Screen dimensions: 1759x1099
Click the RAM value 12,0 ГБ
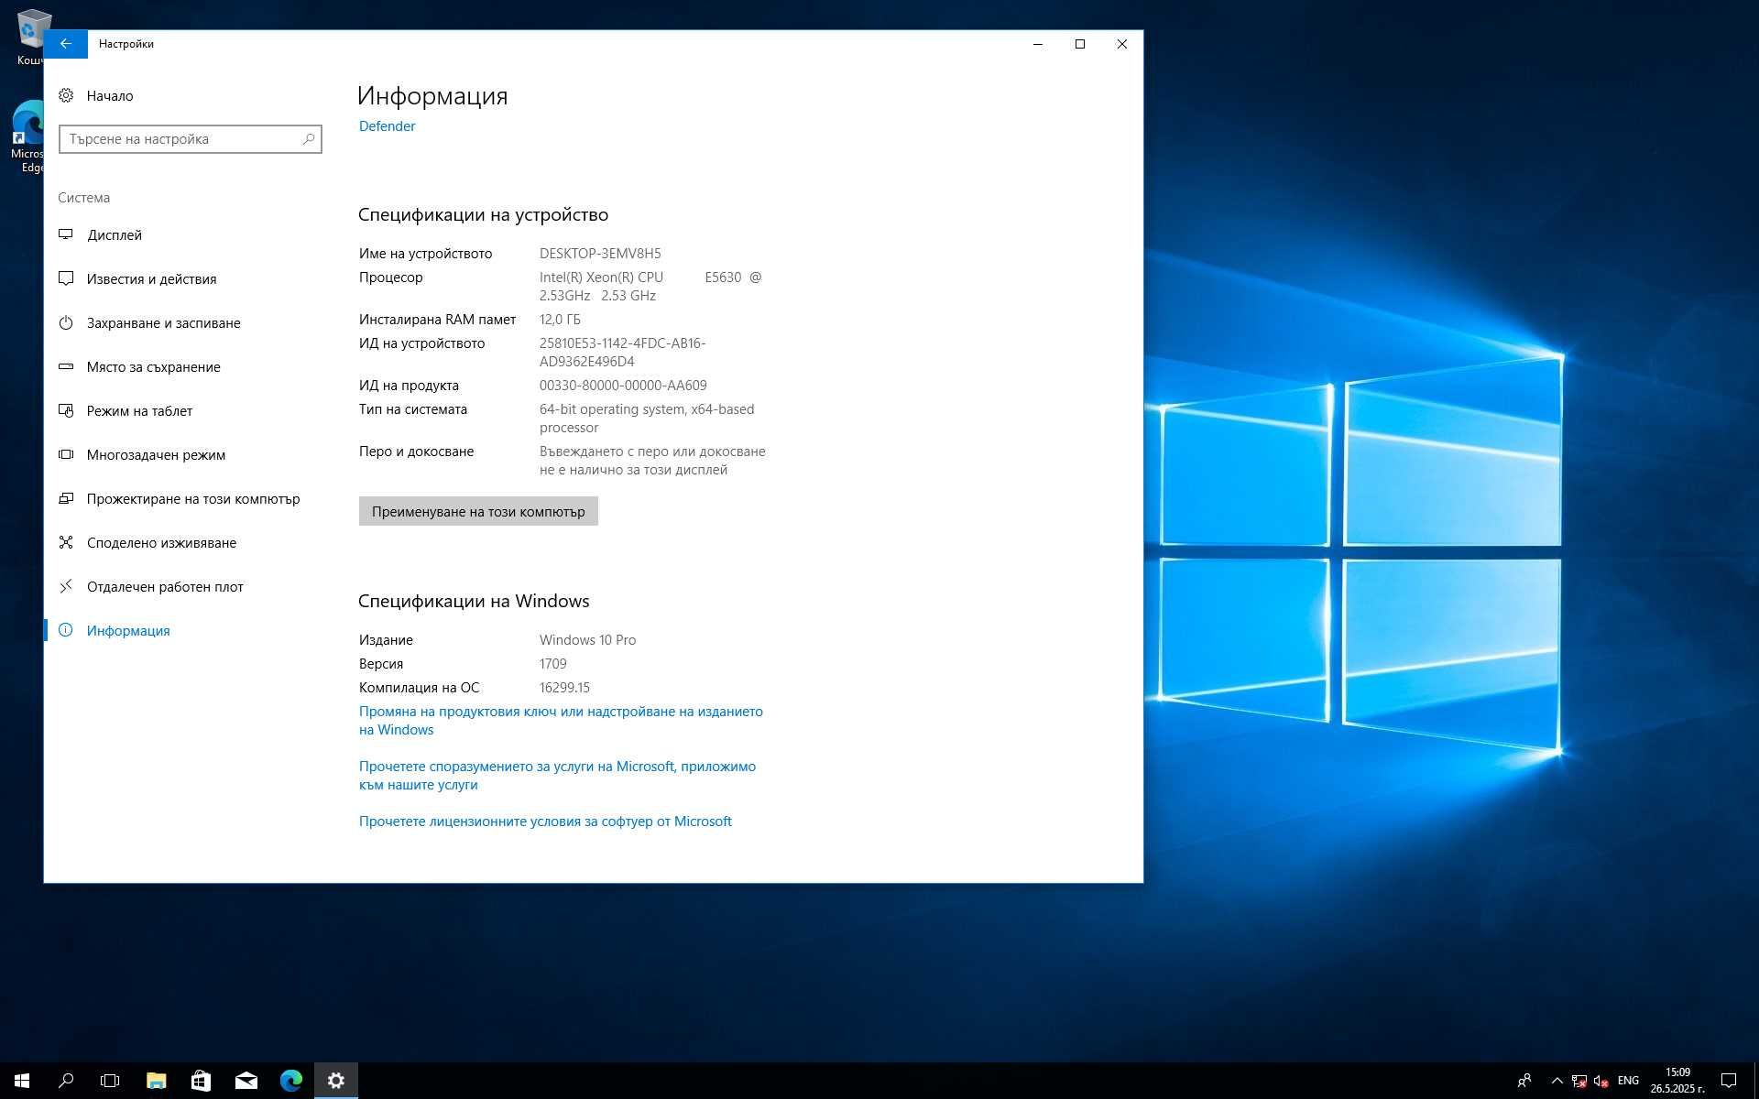click(560, 320)
